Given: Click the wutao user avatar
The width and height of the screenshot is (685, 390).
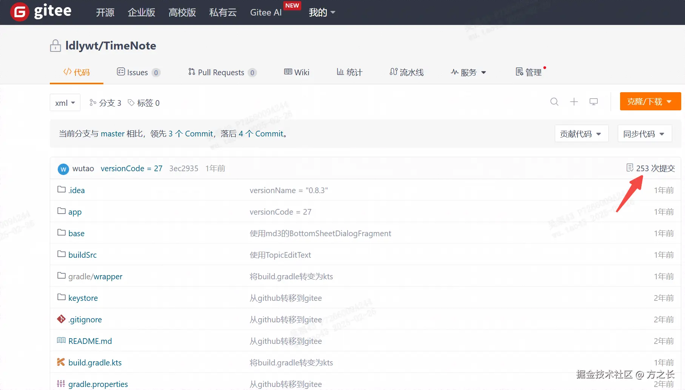Looking at the screenshot, I should coord(63,169).
